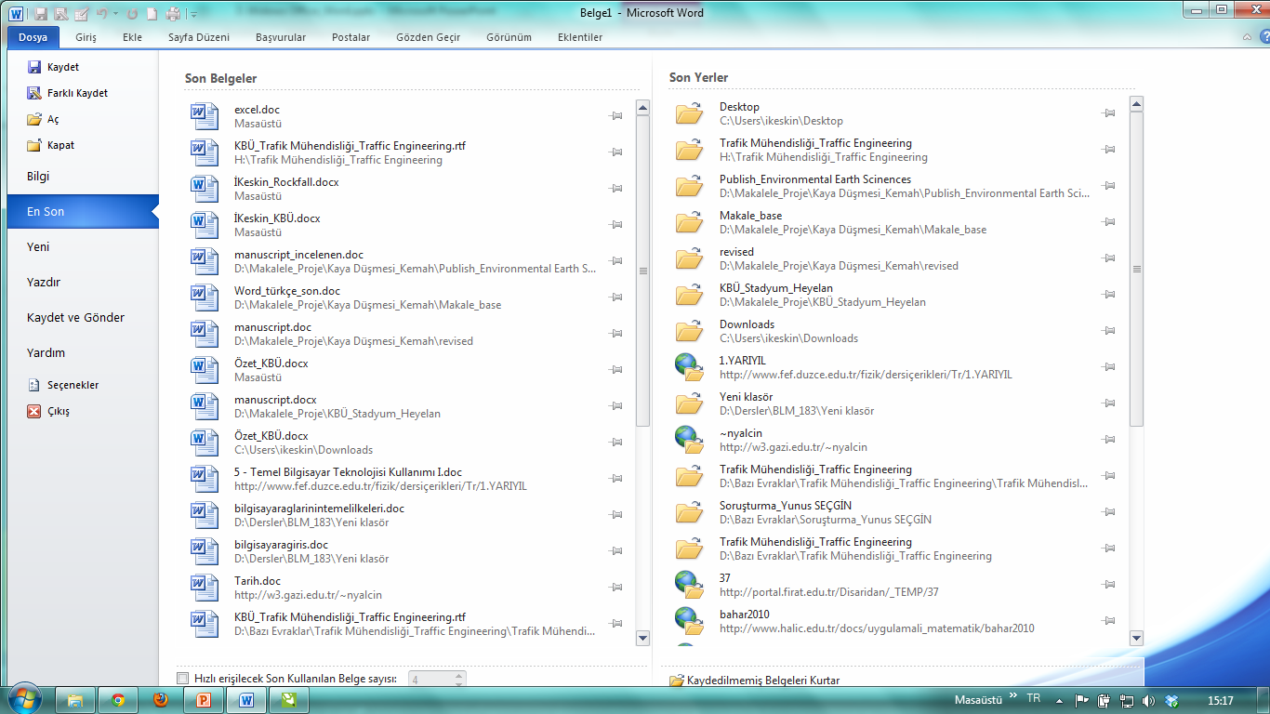Open Eklentiler ribbon tab
Viewport: 1270px width, 714px height.
pos(580,37)
